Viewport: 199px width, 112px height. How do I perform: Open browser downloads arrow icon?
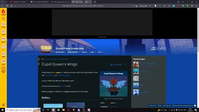[197, 6]
